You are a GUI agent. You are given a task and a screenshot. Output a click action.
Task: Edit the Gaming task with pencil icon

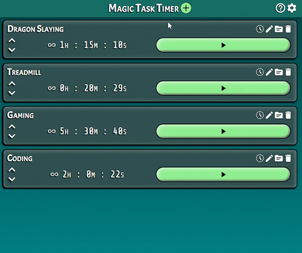click(269, 115)
